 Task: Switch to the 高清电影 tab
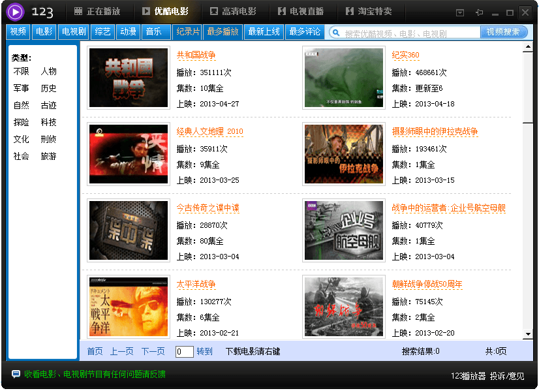point(233,12)
